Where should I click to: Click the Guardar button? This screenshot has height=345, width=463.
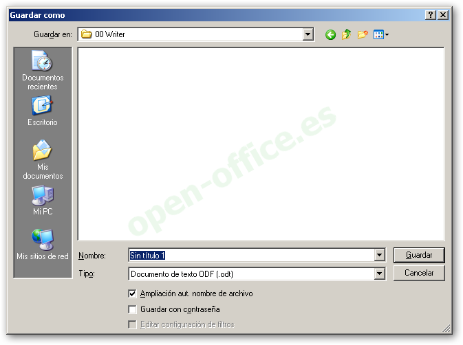point(419,255)
